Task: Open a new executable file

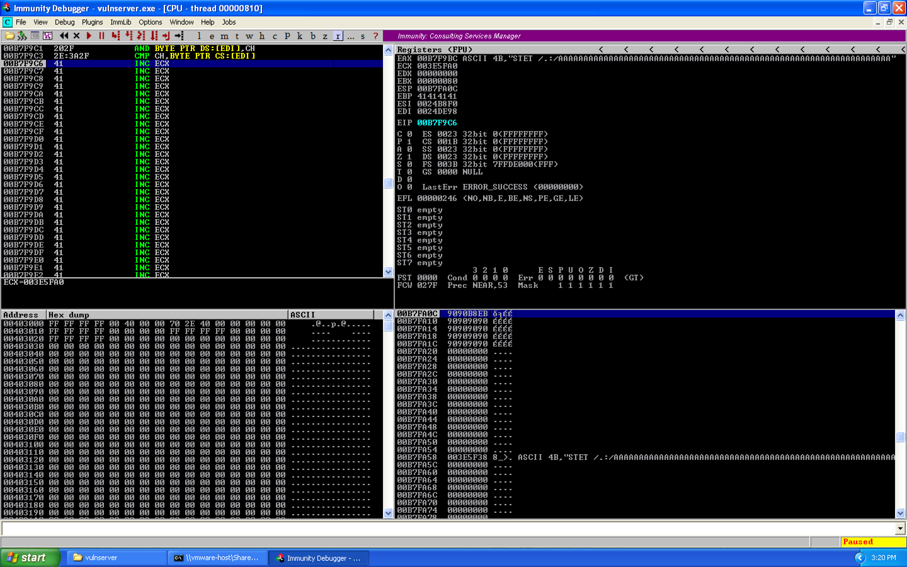Action: pyautogui.click(x=9, y=36)
